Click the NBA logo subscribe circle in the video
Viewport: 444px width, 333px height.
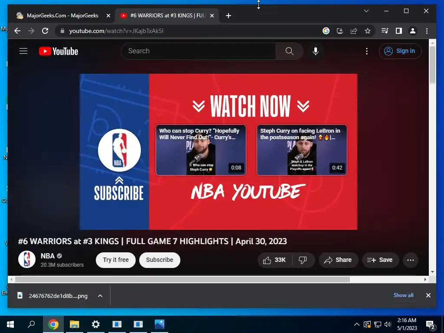click(119, 150)
